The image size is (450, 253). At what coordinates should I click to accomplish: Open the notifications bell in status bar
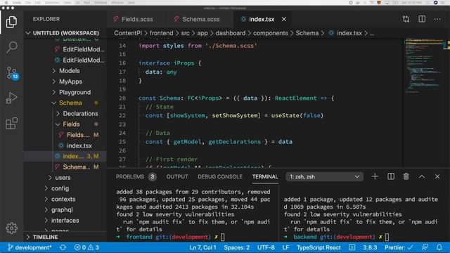click(439, 247)
